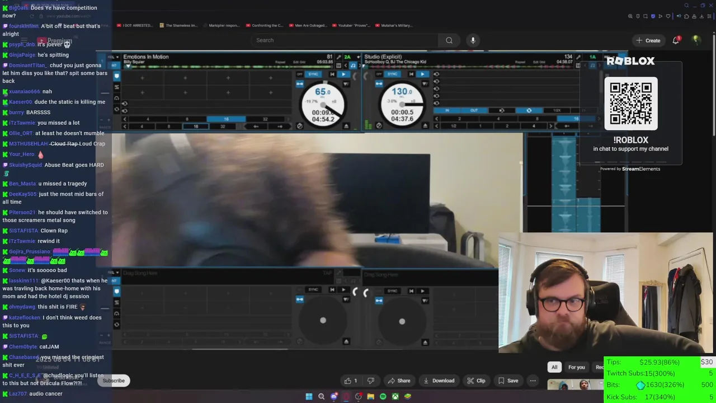Click the Subscribe button
The image size is (716, 403).
click(x=114, y=381)
